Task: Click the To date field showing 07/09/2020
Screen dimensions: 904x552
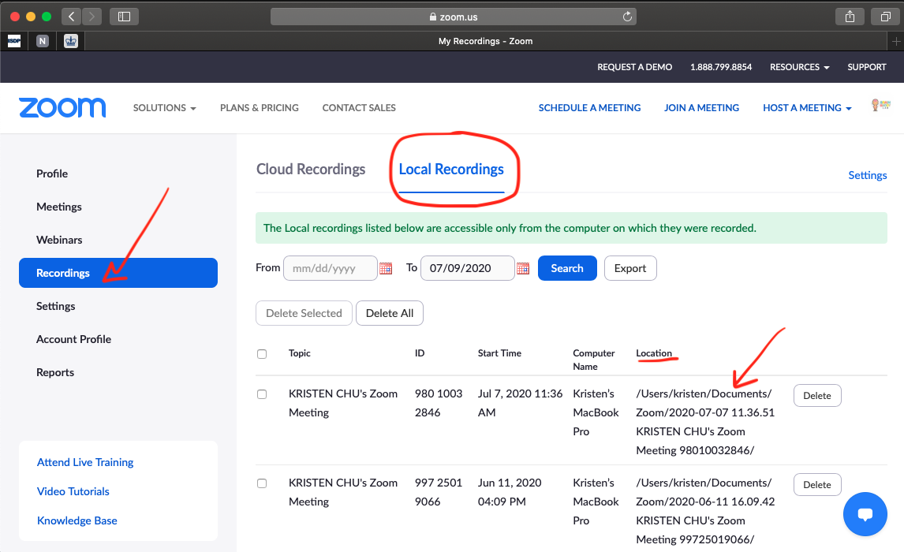Action: pyautogui.click(x=468, y=268)
